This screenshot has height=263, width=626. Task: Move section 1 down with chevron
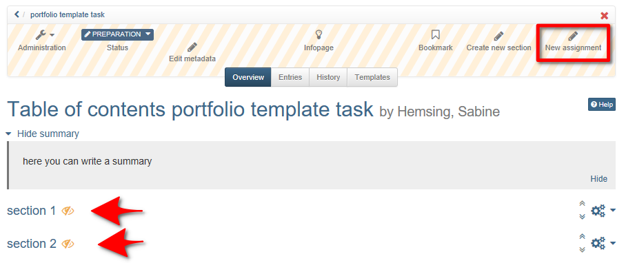click(x=582, y=216)
